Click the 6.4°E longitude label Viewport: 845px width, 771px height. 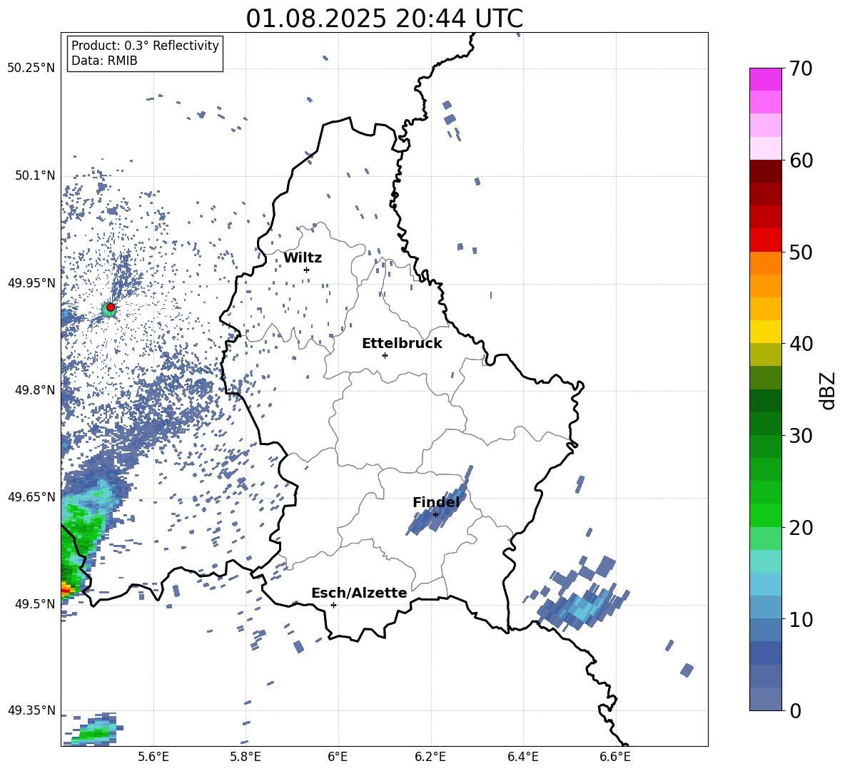pos(522,757)
